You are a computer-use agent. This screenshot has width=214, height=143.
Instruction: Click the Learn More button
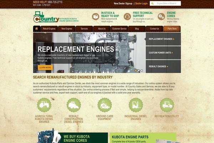tap(45, 68)
